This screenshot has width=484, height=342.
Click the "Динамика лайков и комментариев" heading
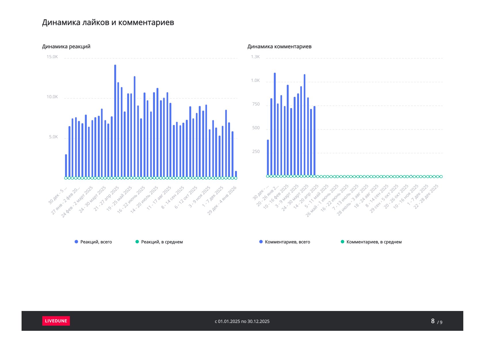[x=108, y=22]
